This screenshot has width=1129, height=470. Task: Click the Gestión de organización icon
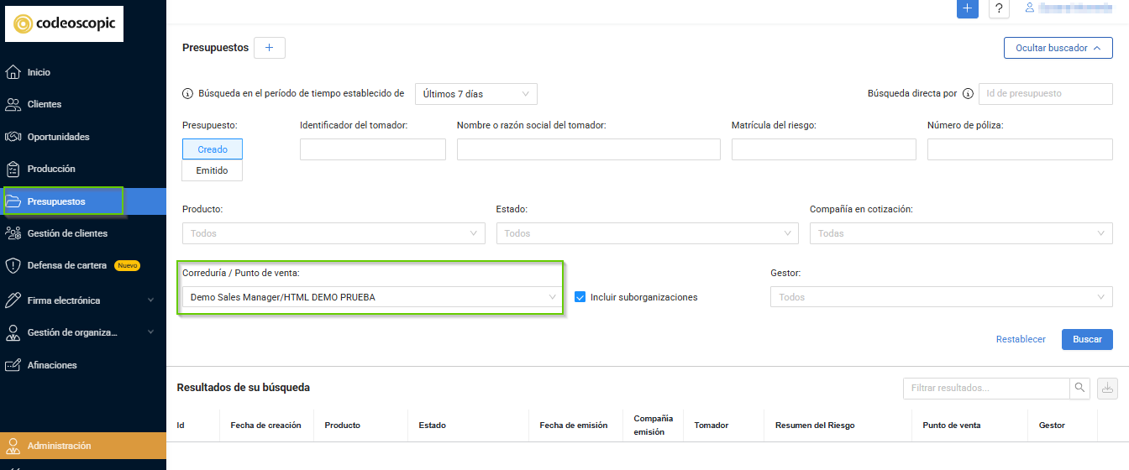coord(13,332)
